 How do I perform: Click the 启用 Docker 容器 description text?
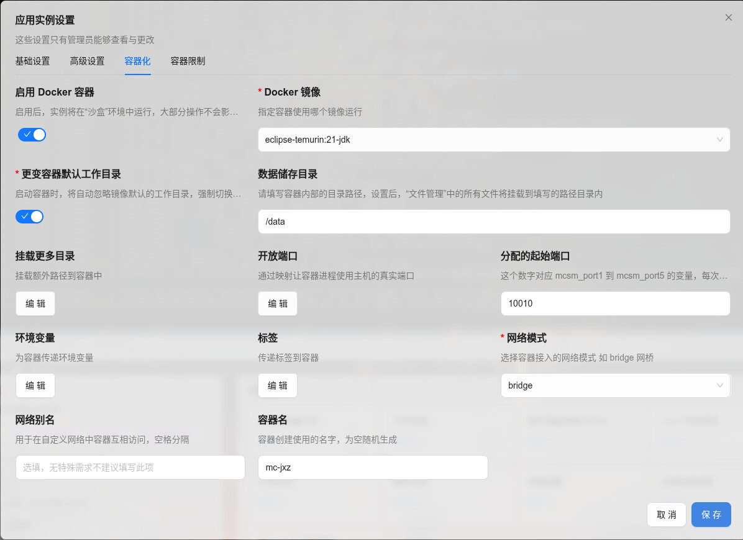click(127, 112)
